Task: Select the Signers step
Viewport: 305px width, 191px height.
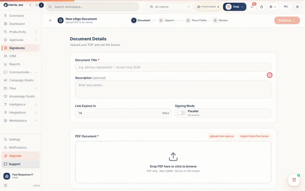Action: point(166,20)
